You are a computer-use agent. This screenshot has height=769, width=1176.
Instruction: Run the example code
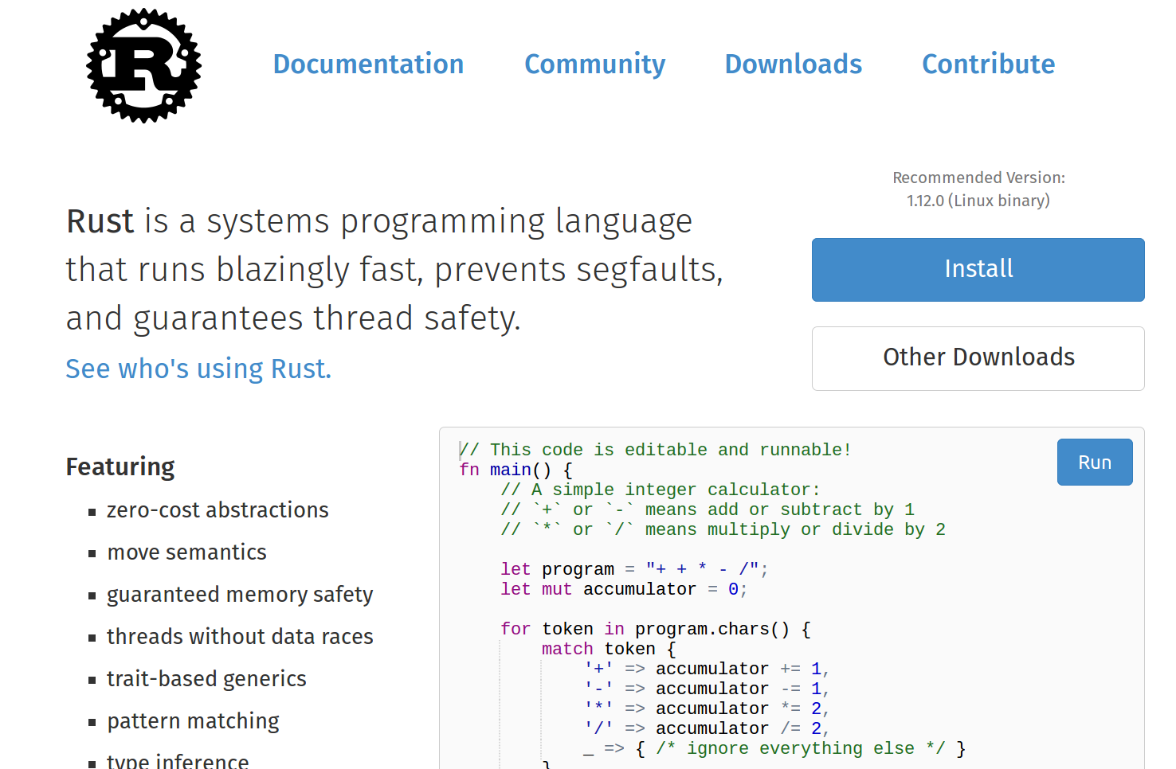pos(1095,462)
